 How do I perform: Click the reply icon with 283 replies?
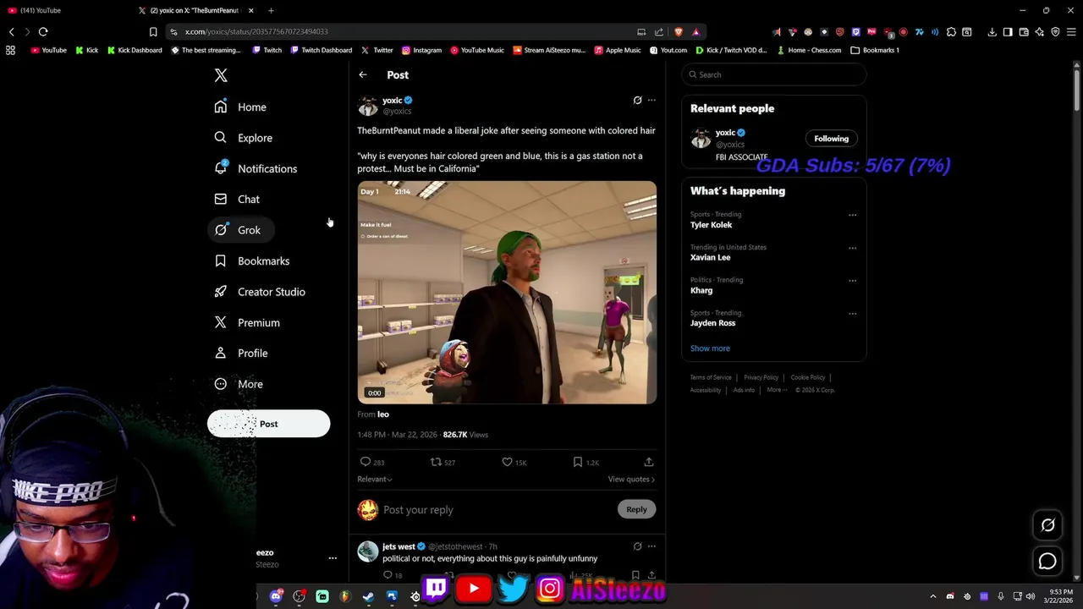[366, 462]
